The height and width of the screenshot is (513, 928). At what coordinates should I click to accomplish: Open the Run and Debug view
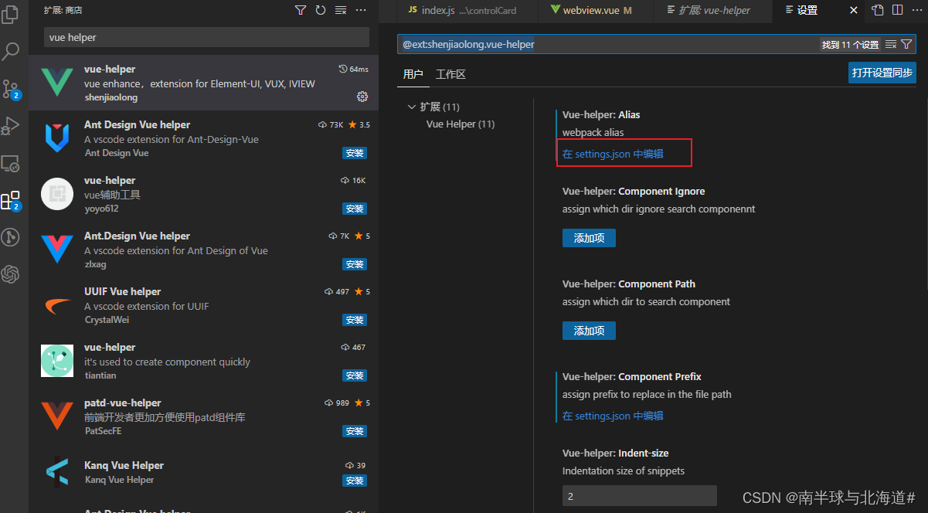[11, 126]
